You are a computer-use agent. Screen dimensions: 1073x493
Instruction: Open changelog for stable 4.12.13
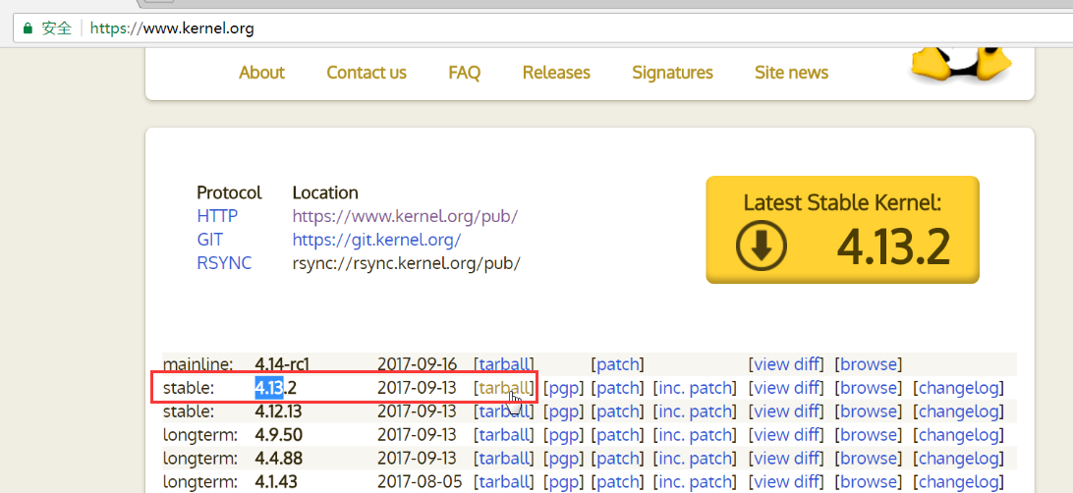(959, 411)
